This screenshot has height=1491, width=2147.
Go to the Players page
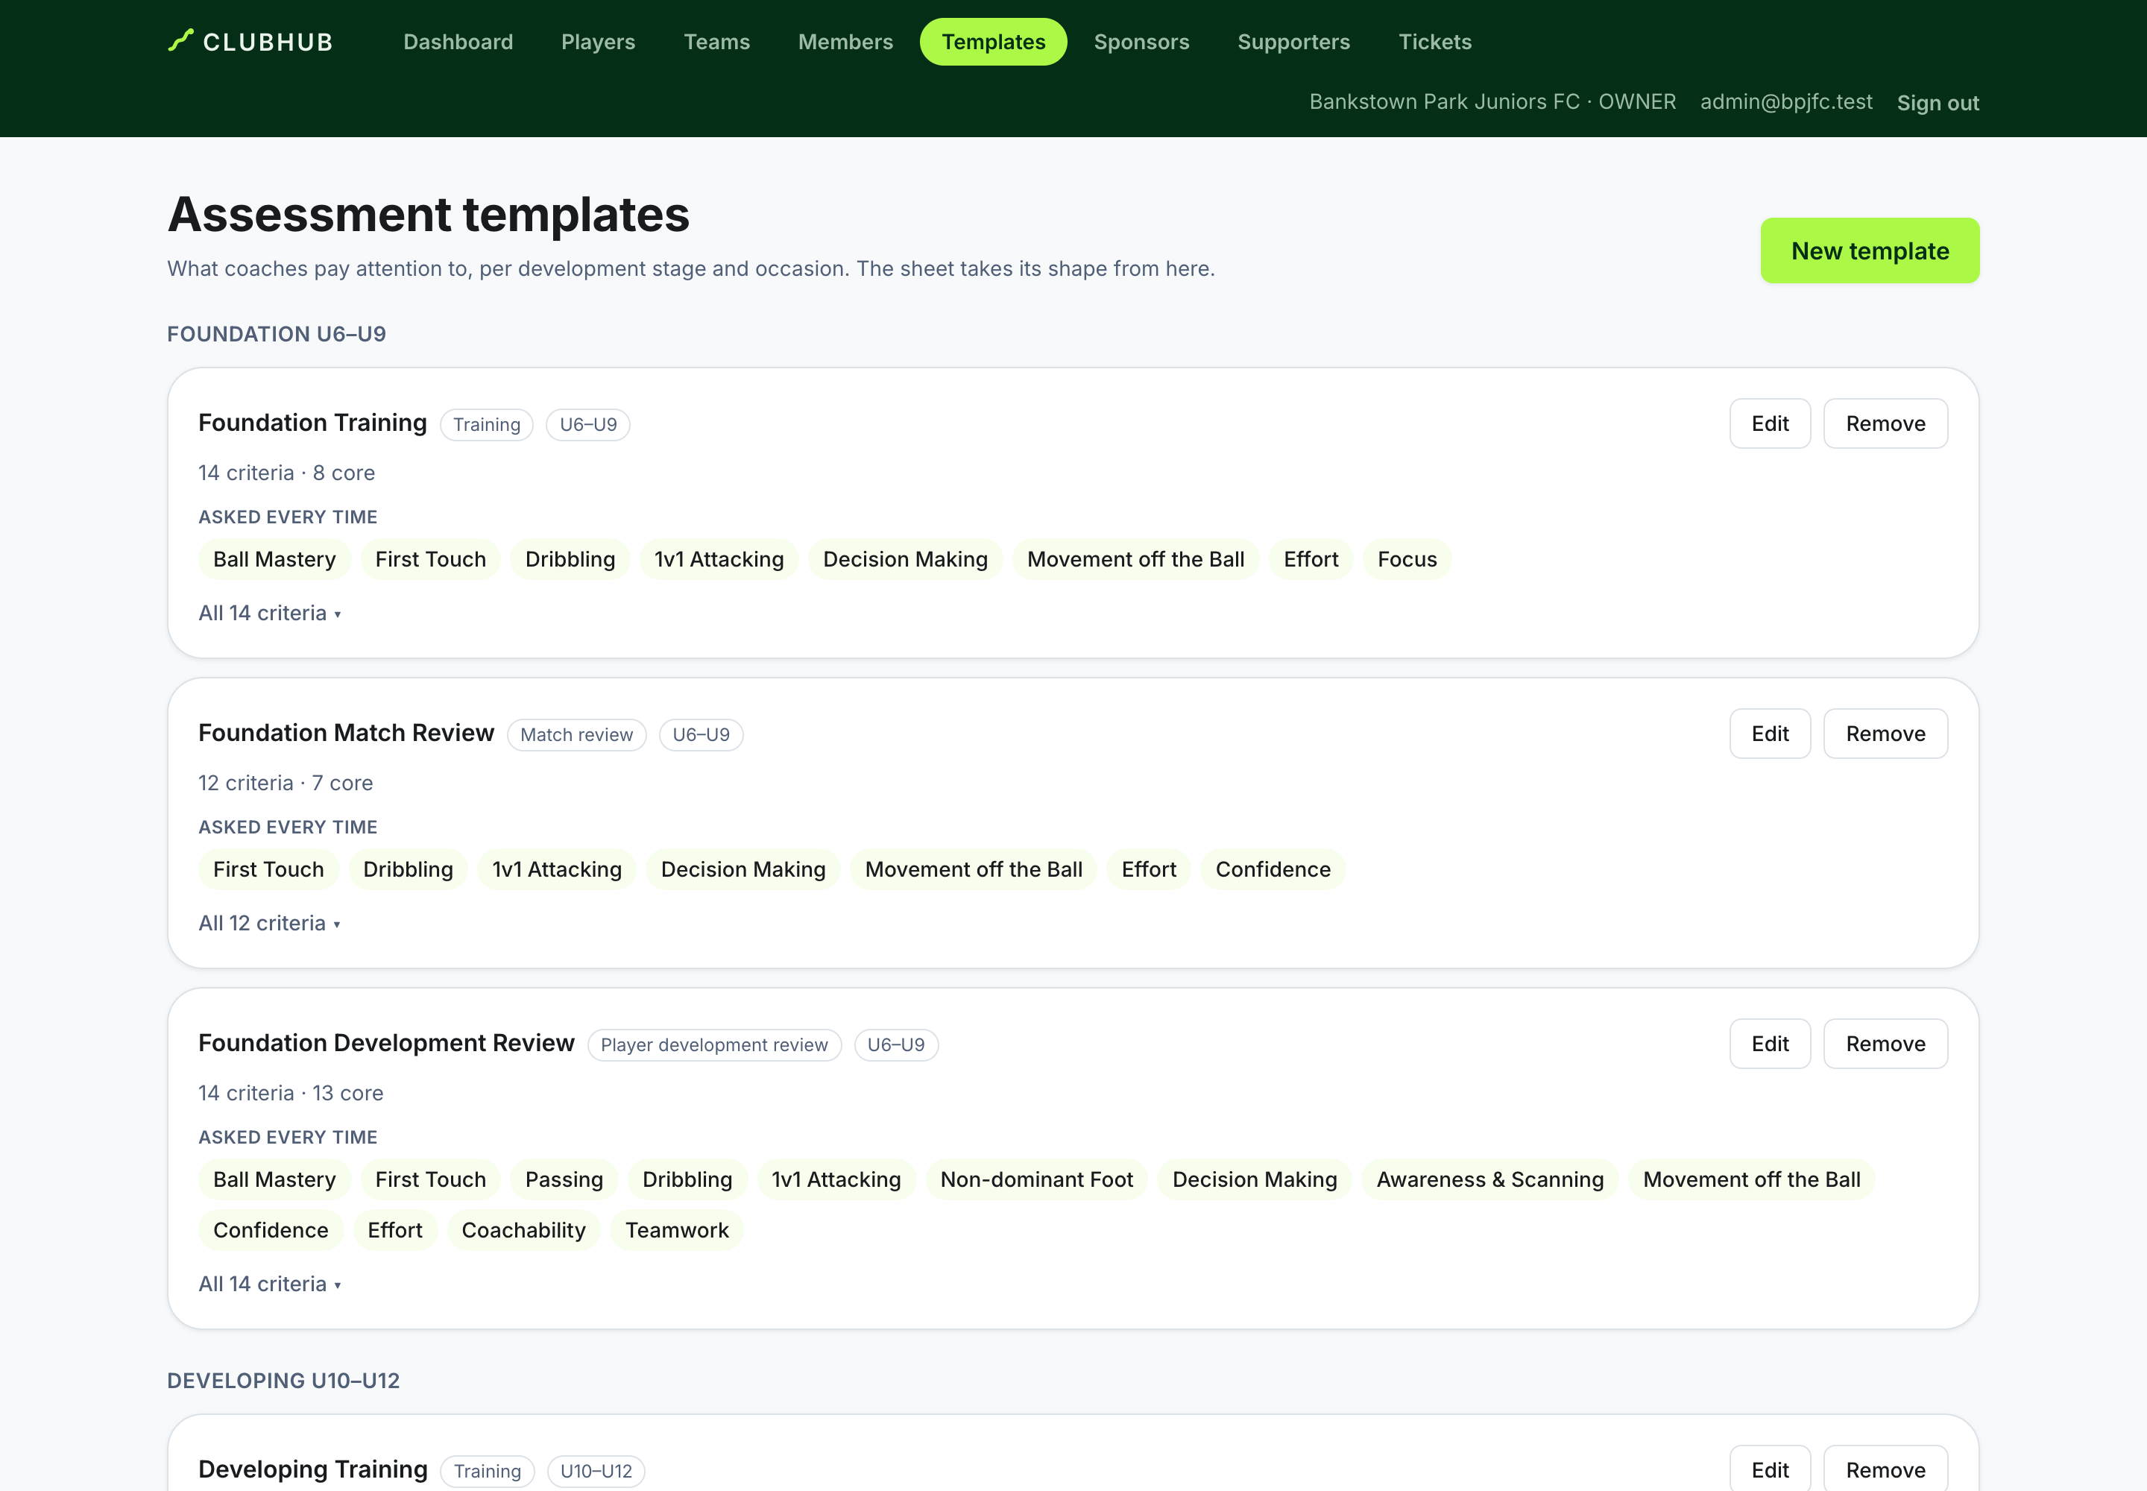click(x=598, y=42)
